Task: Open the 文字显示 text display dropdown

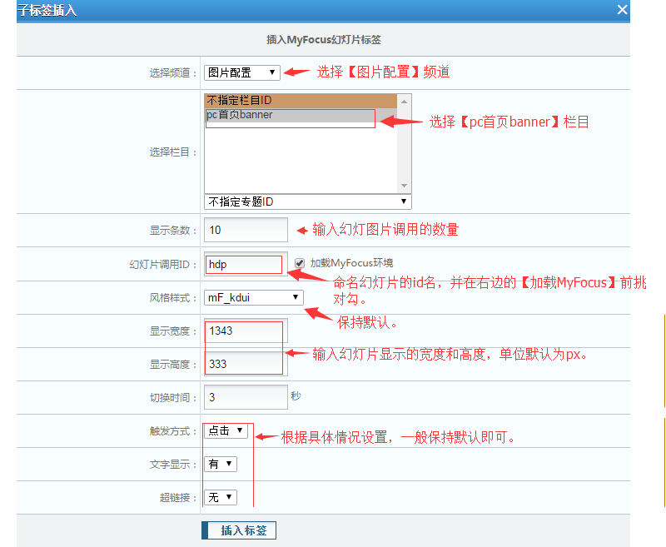Action: (219, 464)
